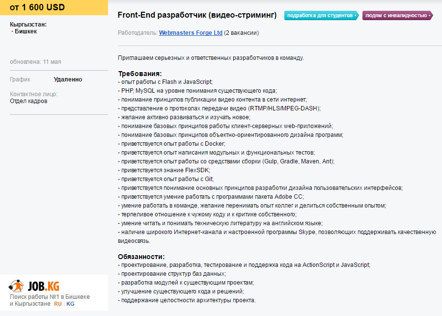Select the 'Кыргызстан:' country label
Viewport: 442px width, 316px height.
pos(28,25)
